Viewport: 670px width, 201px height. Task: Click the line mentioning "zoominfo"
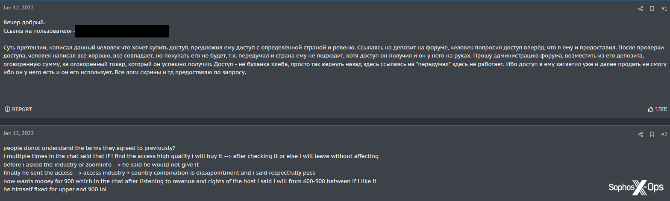[x=101, y=164]
